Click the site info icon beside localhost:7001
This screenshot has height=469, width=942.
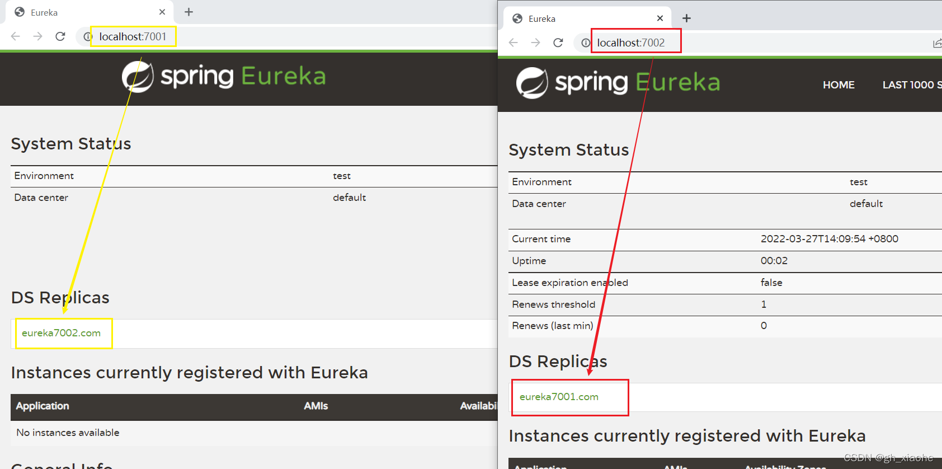point(87,36)
